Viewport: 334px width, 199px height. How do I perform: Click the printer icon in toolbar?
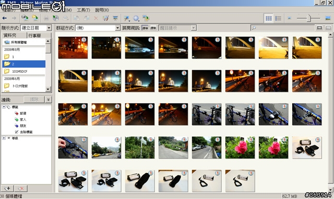[x=46, y=18]
